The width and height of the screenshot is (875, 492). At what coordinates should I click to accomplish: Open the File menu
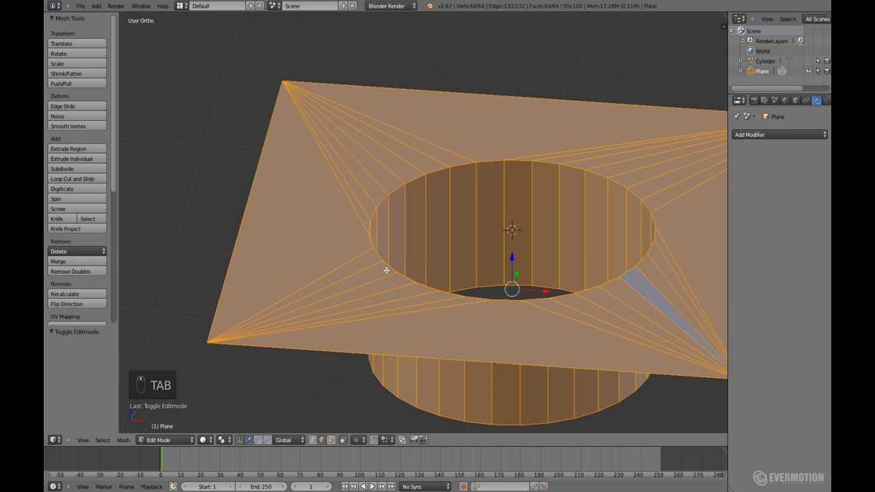pos(80,6)
